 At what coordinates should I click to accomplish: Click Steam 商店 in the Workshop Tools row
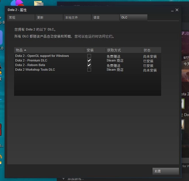point(115,70)
